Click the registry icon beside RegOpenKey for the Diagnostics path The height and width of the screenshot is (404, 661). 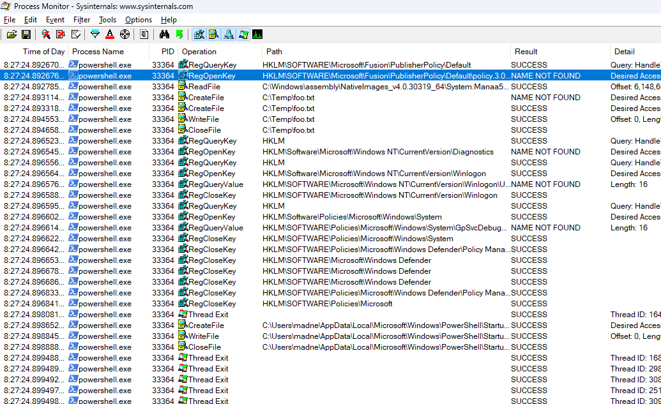pos(183,151)
